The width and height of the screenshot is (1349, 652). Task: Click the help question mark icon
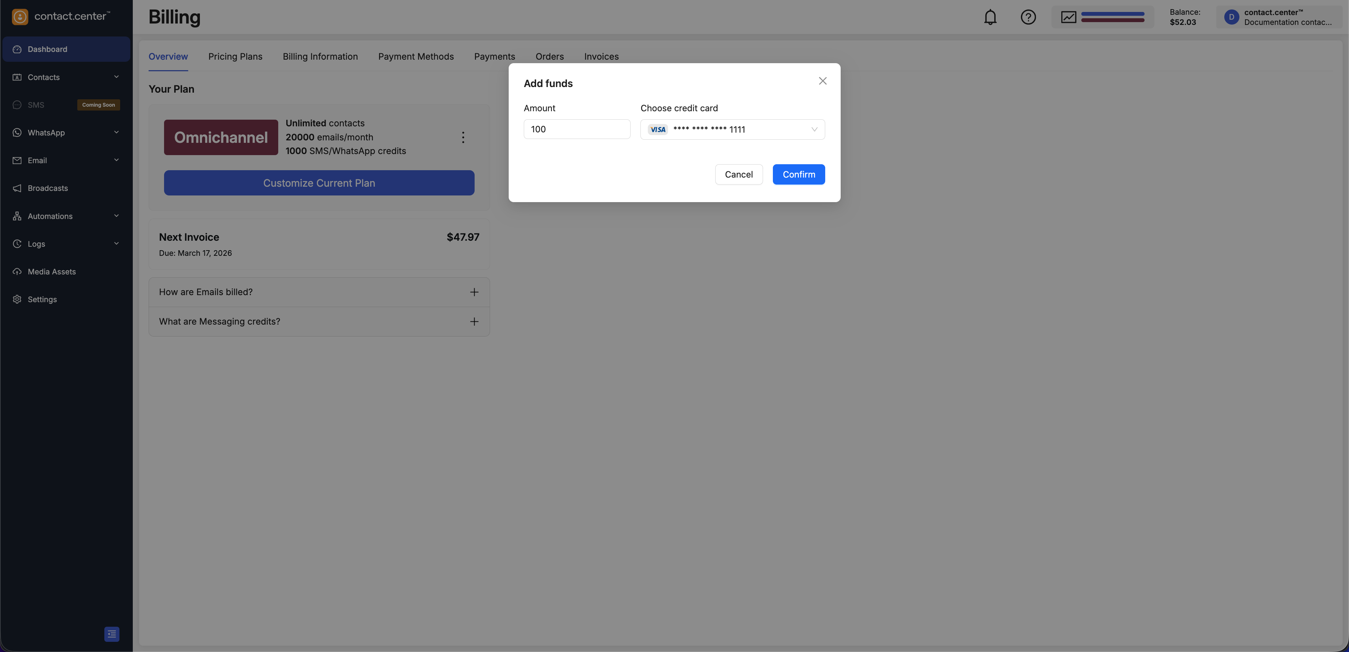tap(1028, 17)
